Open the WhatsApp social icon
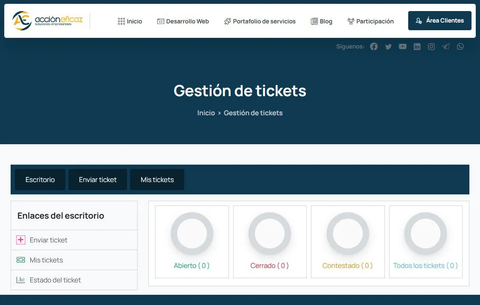This screenshot has height=305, width=480. 460,47
